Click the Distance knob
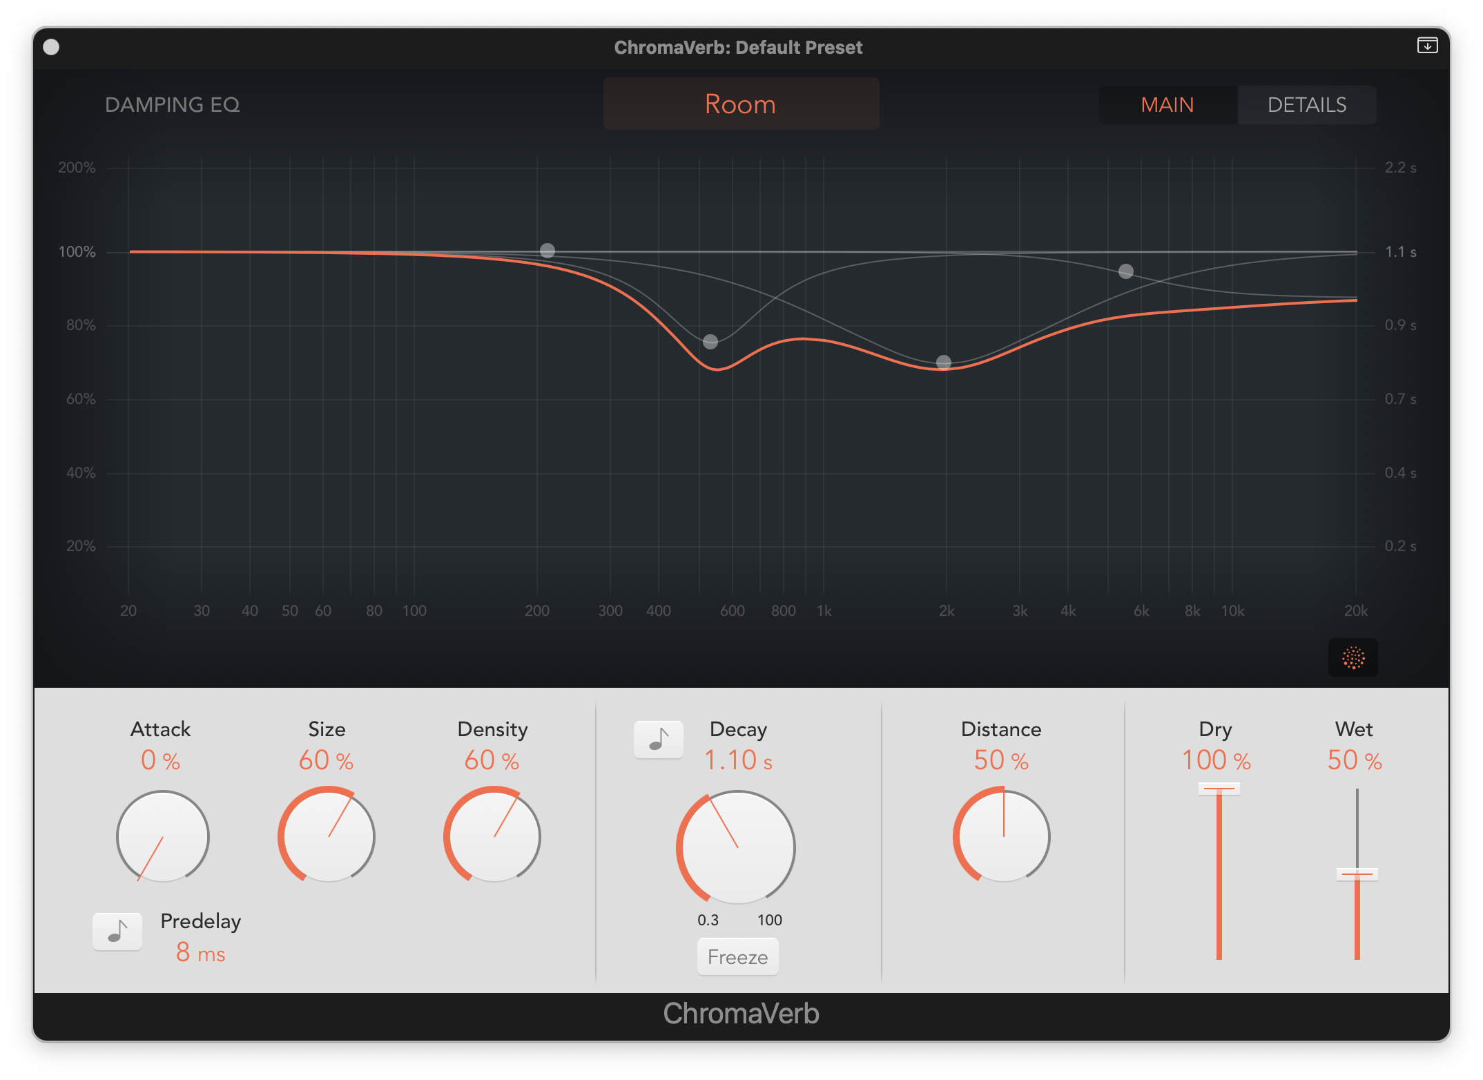The width and height of the screenshot is (1483, 1080). [1002, 836]
